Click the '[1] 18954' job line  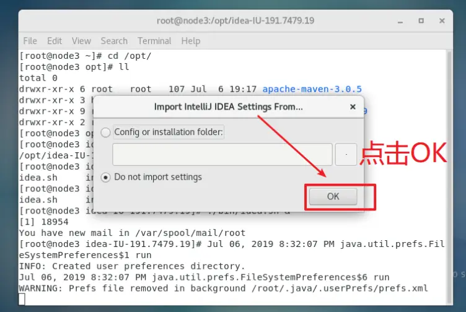[x=43, y=222]
